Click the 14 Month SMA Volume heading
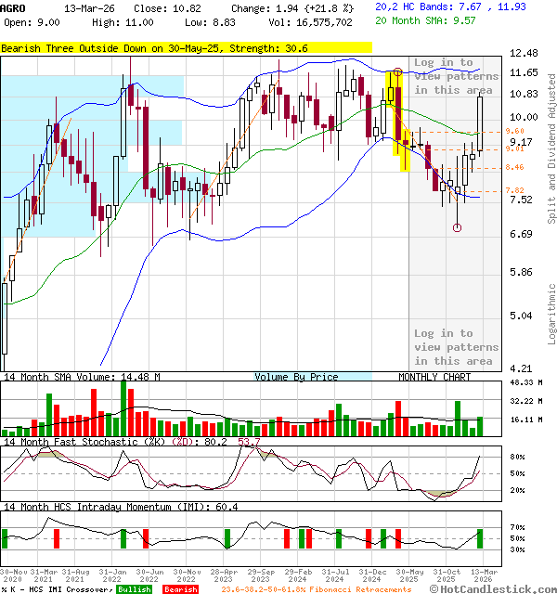Viewport: 557px width, 594px height. (82, 378)
